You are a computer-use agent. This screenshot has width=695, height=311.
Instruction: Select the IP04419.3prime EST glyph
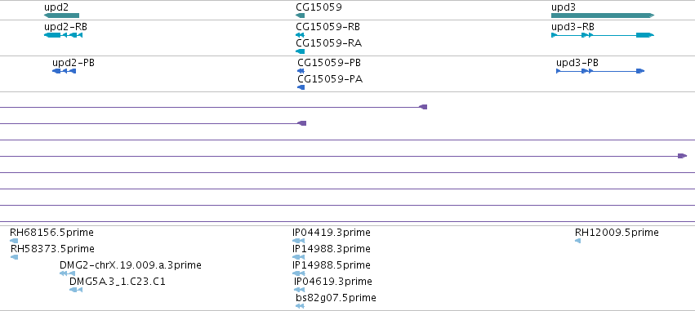pos(299,241)
